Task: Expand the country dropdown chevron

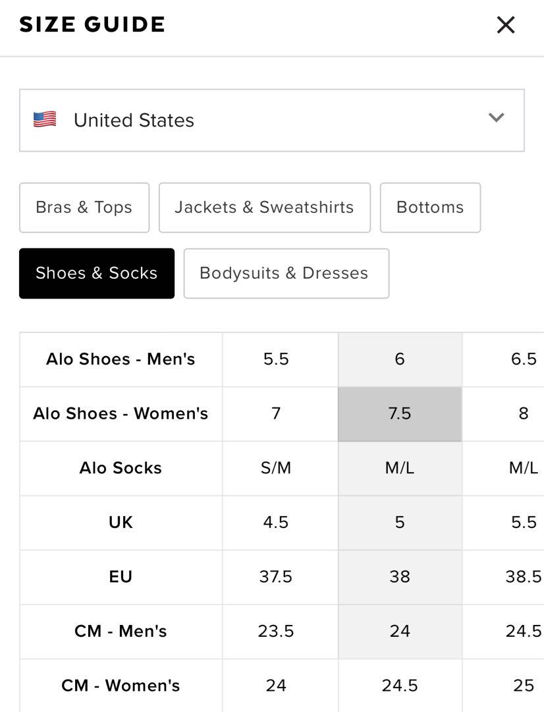Action: tap(497, 117)
